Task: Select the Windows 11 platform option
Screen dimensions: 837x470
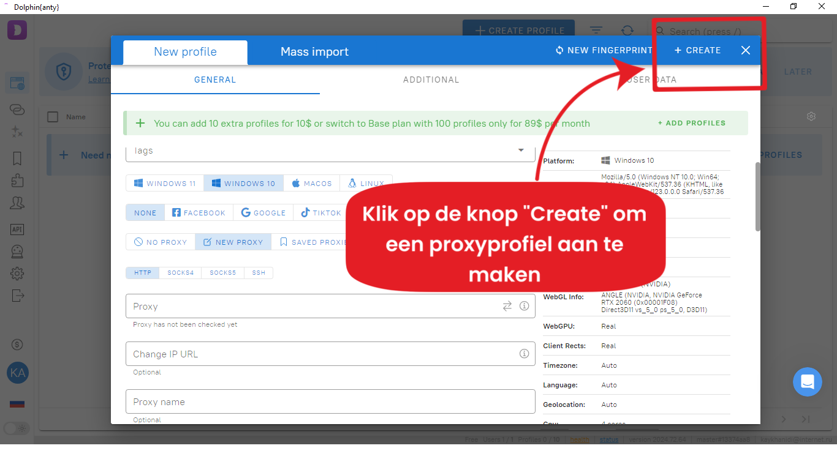Action: [x=165, y=183]
